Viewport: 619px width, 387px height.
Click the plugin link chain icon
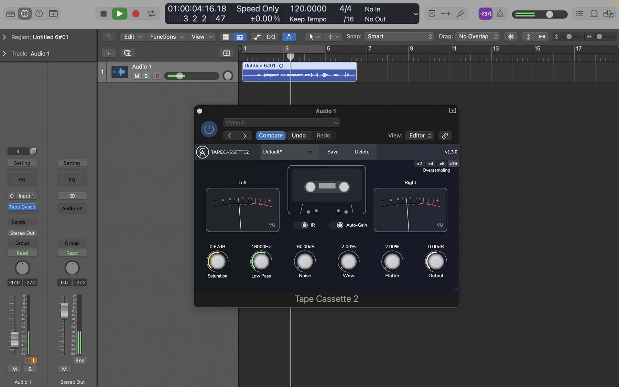click(445, 136)
